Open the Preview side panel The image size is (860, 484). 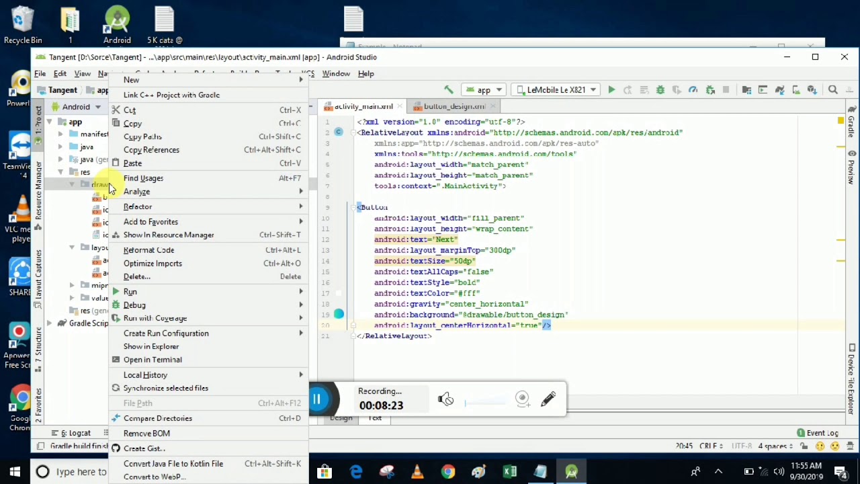[851, 167]
